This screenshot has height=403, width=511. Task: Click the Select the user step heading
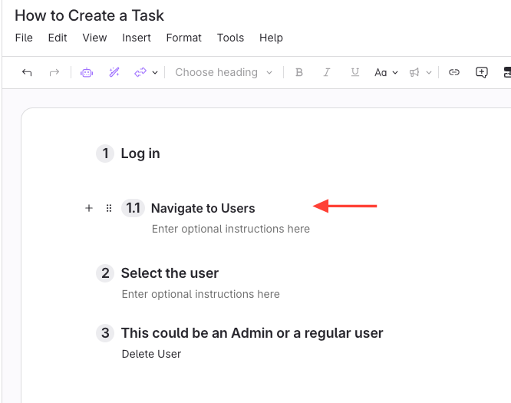[170, 273]
